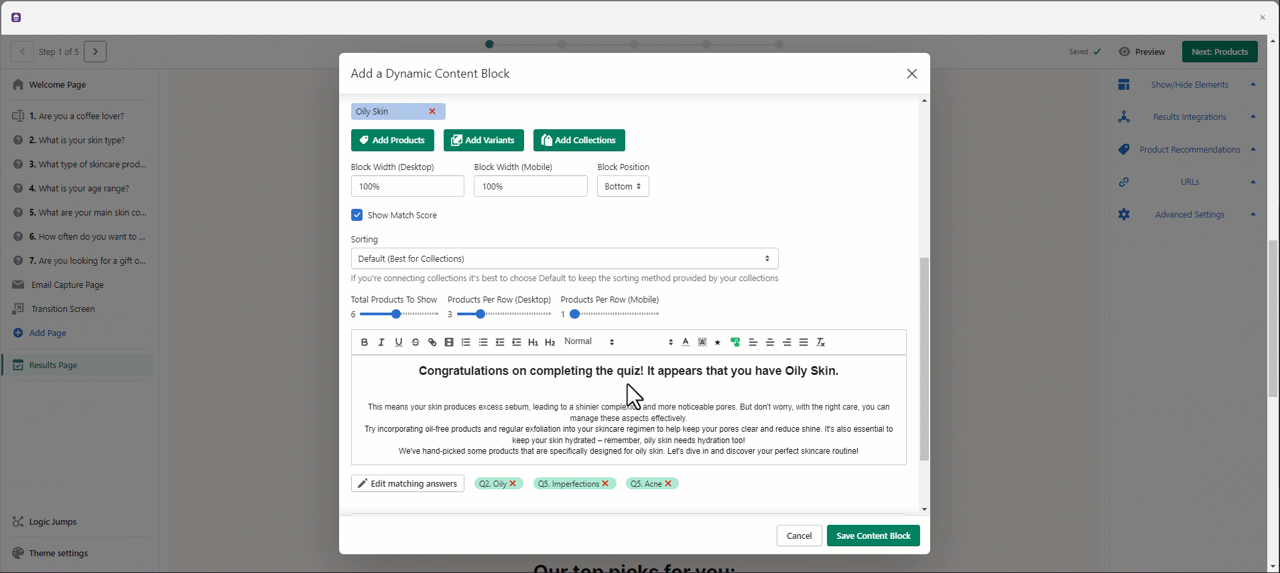This screenshot has height=573, width=1280.
Task: Uncheck the Show Match Score checkbox
Action: tap(357, 215)
